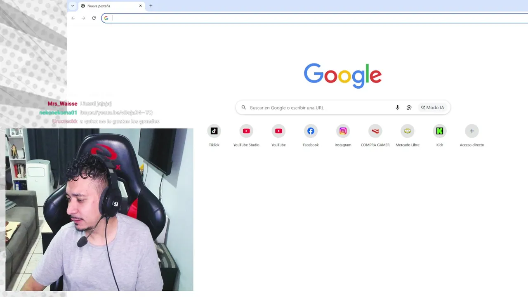Search by image with Lens icon
Screen dimensions: 528x297
(x=409, y=108)
